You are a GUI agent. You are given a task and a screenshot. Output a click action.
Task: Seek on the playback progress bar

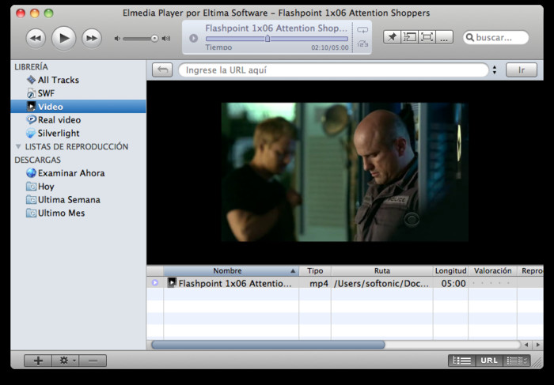click(277, 39)
